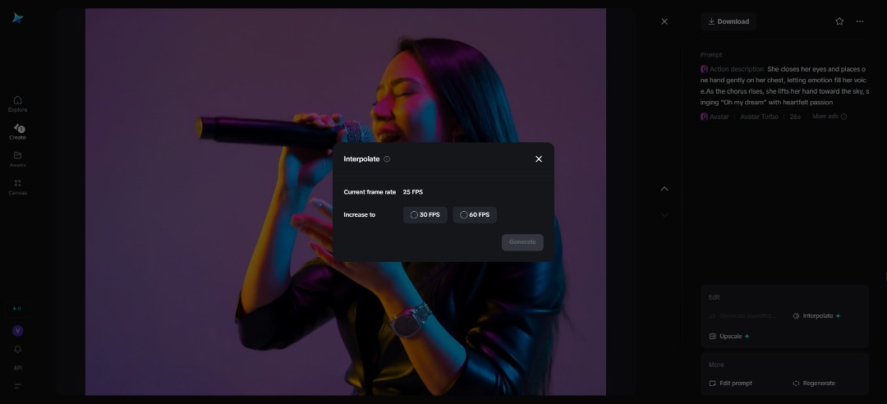Click the info icon beside Interpolate title

tap(387, 159)
